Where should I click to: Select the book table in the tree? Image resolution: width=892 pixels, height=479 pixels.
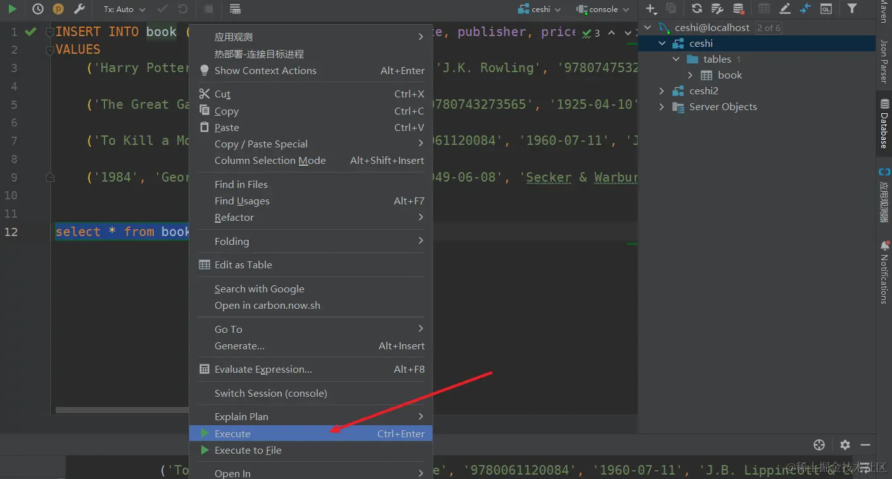[729, 75]
